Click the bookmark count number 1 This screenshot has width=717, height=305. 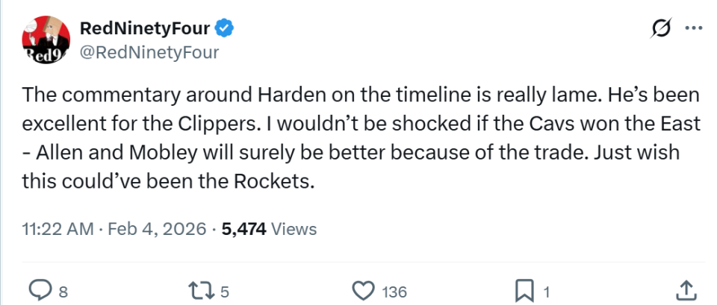[547, 291]
